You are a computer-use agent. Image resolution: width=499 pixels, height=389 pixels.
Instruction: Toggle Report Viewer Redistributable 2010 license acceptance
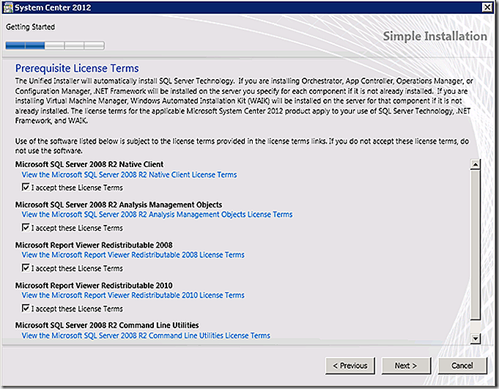coord(26,308)
